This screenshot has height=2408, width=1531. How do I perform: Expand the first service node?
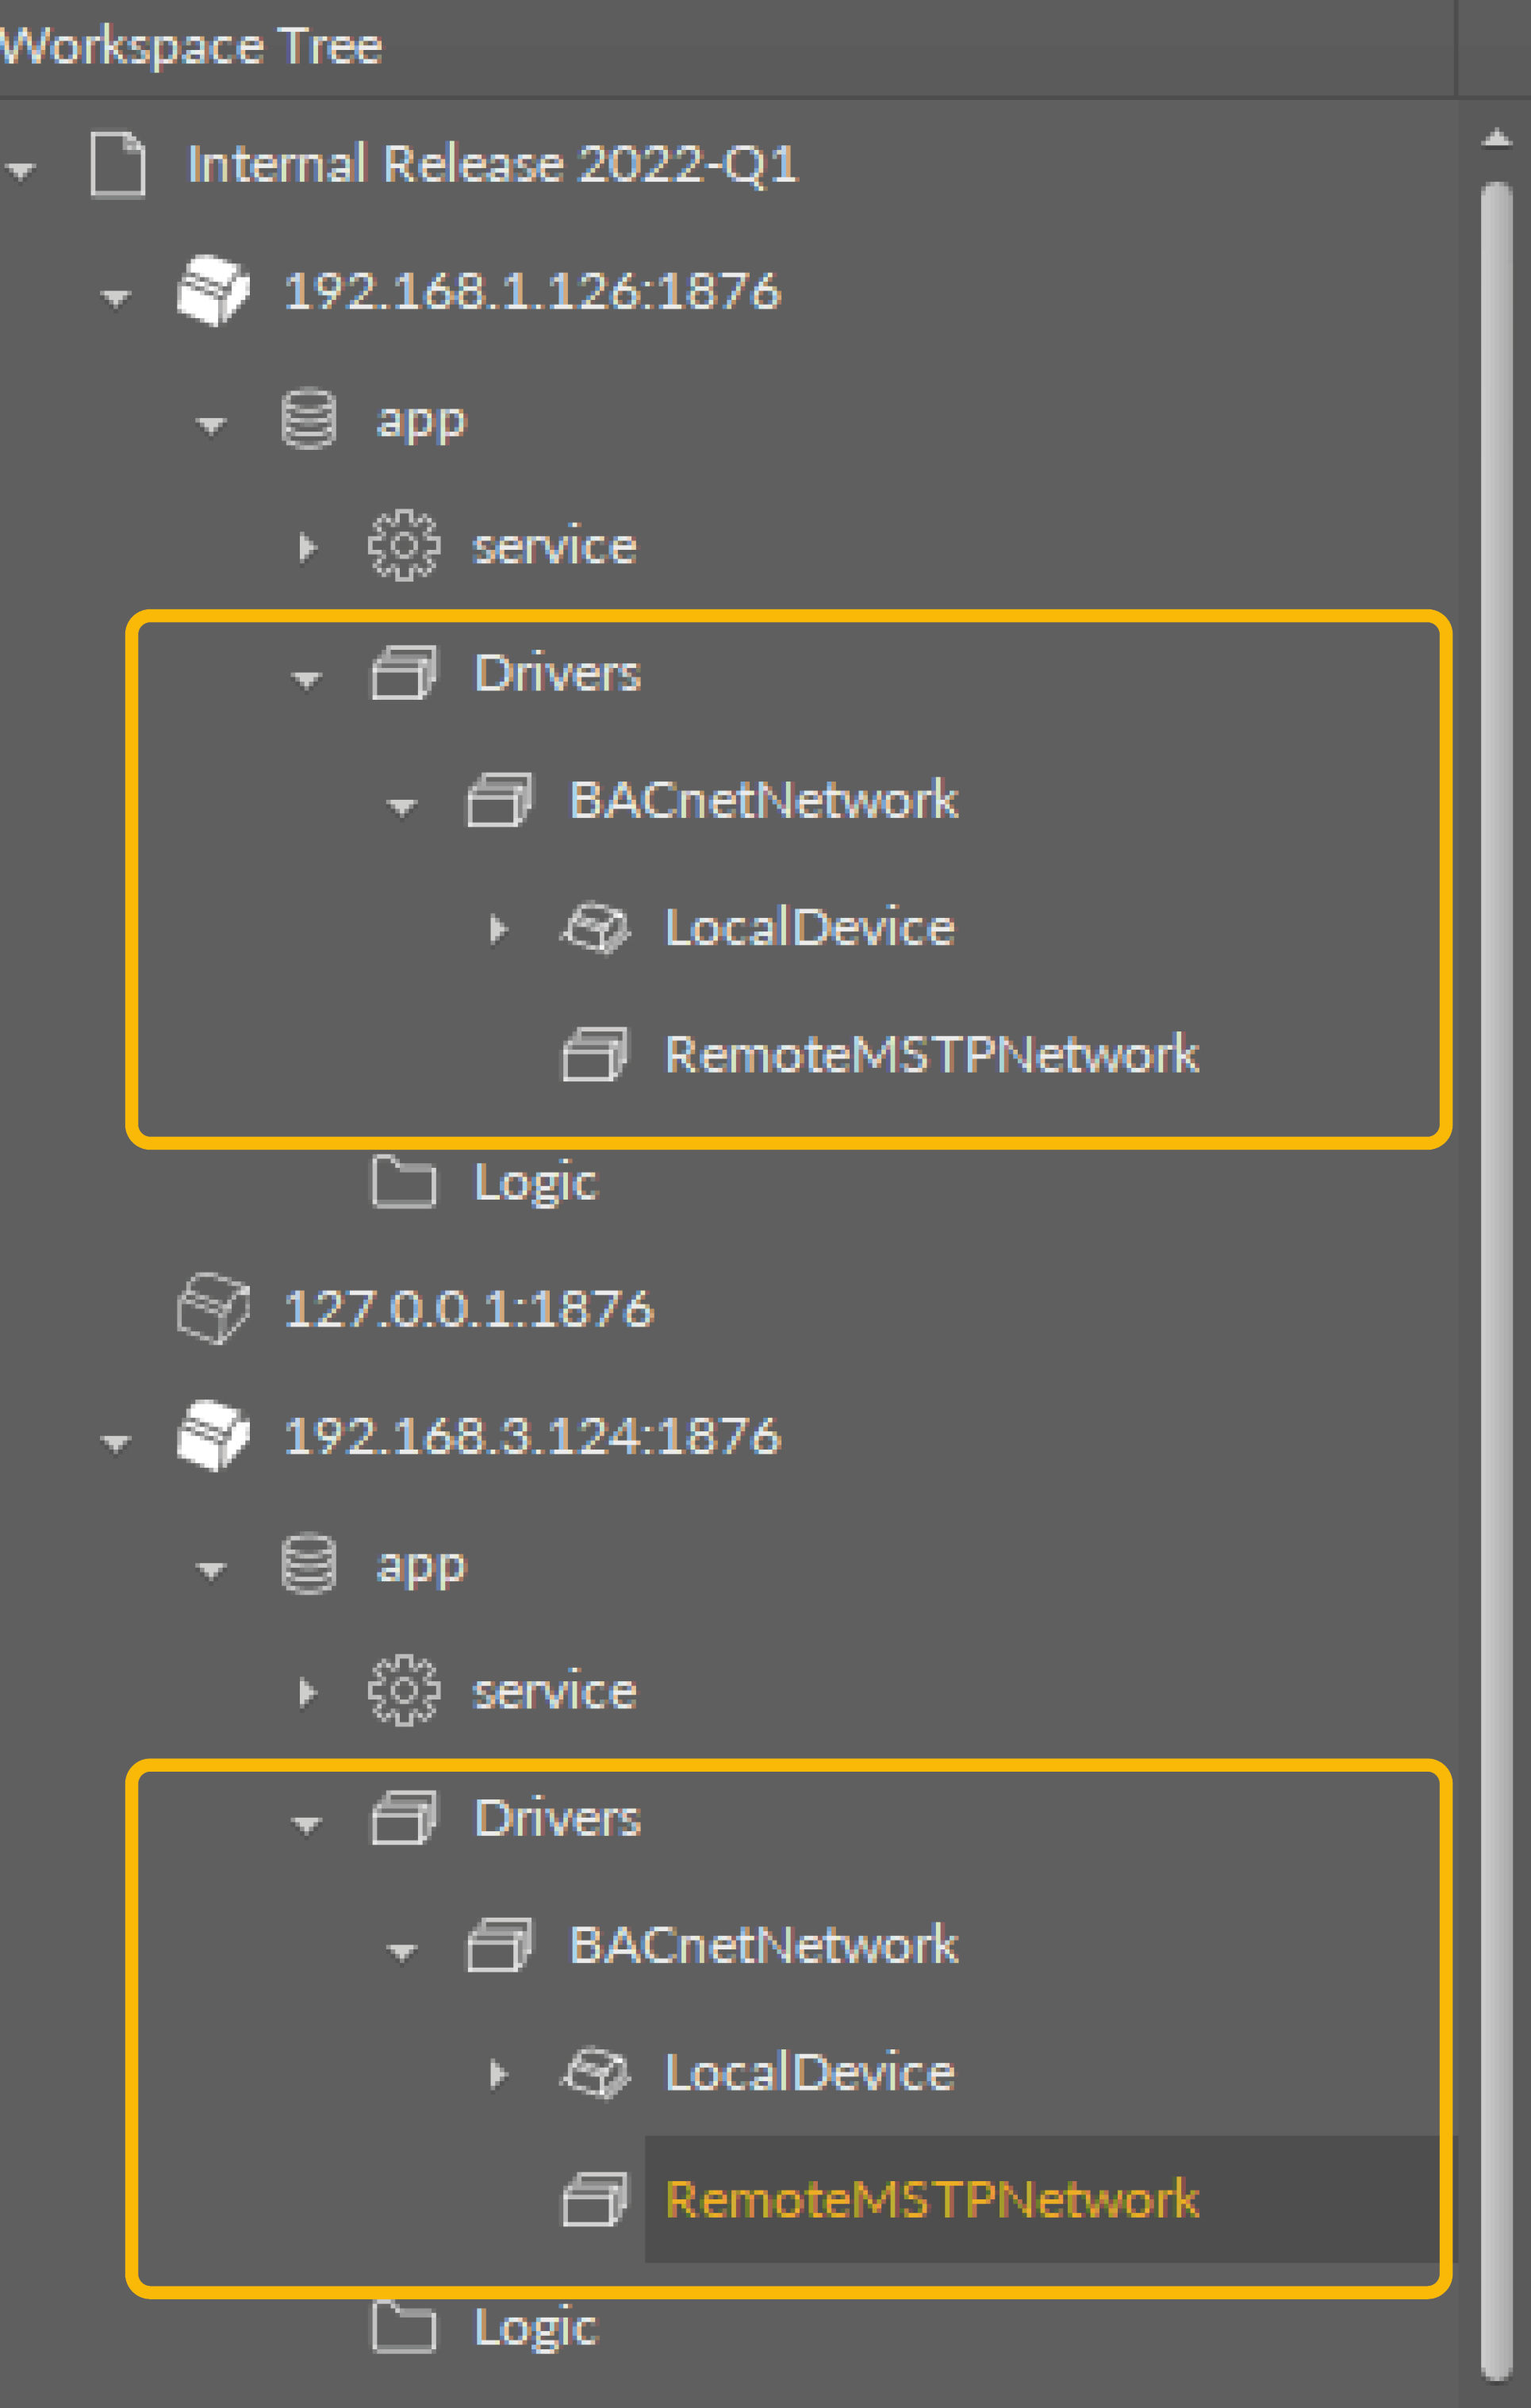pyautogui.click(x=307, y=547)
